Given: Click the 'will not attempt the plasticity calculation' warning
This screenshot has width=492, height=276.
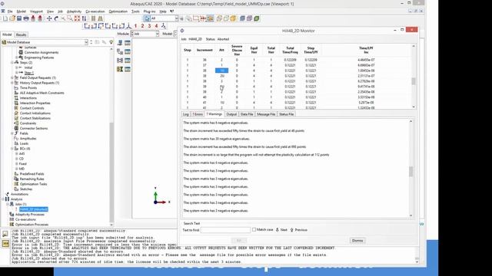Looking at the screenshot, I should coord(256,155).
